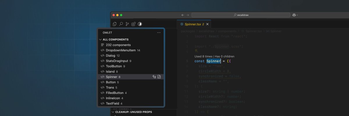Select the Spinner component row
This screenshot has height=116, width=349.
(x=131, y=77)
